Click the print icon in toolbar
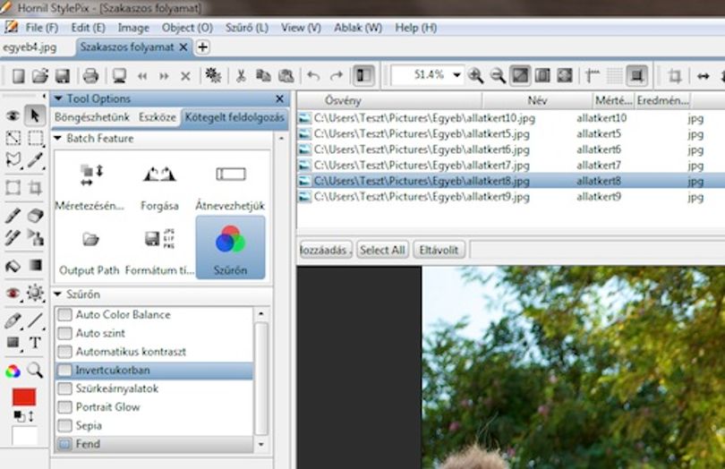The height and width of the screenshot is (469, 725). (x=90, y=75)
